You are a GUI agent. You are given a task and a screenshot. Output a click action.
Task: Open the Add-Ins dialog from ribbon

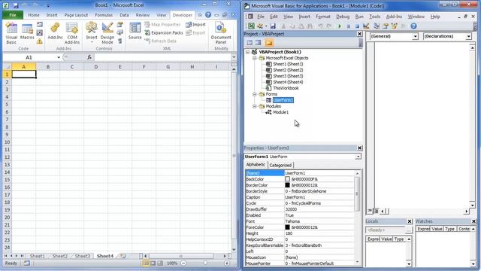55,32
